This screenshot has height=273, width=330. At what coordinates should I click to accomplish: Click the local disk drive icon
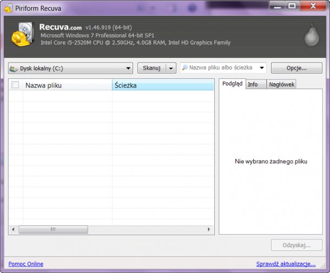pyautogui.click(x=14, y=69)
